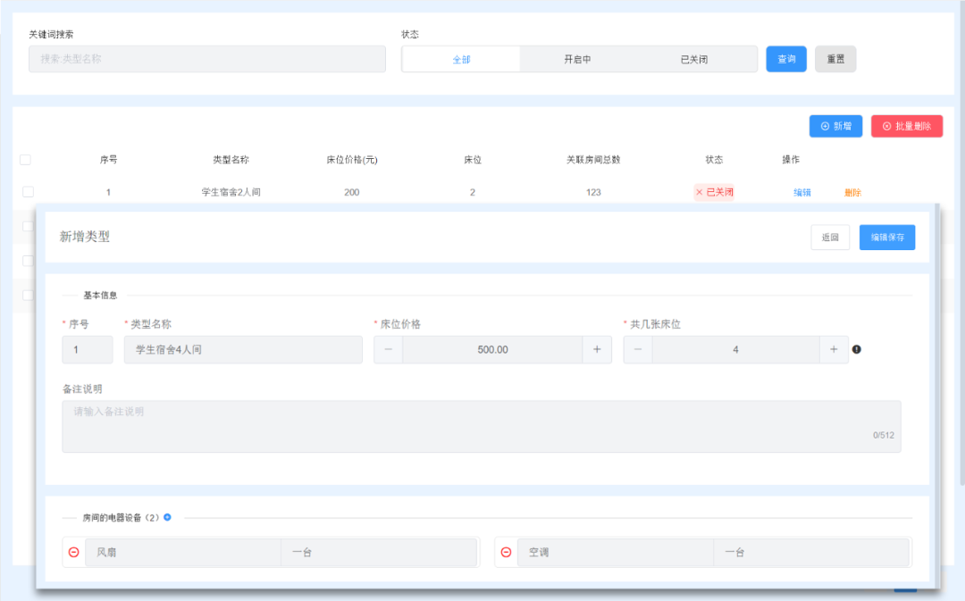This screenshot has height=601, width=965.
Task: Decrease 床位价格 with the minus button
Action: click(x=388, y=349)
